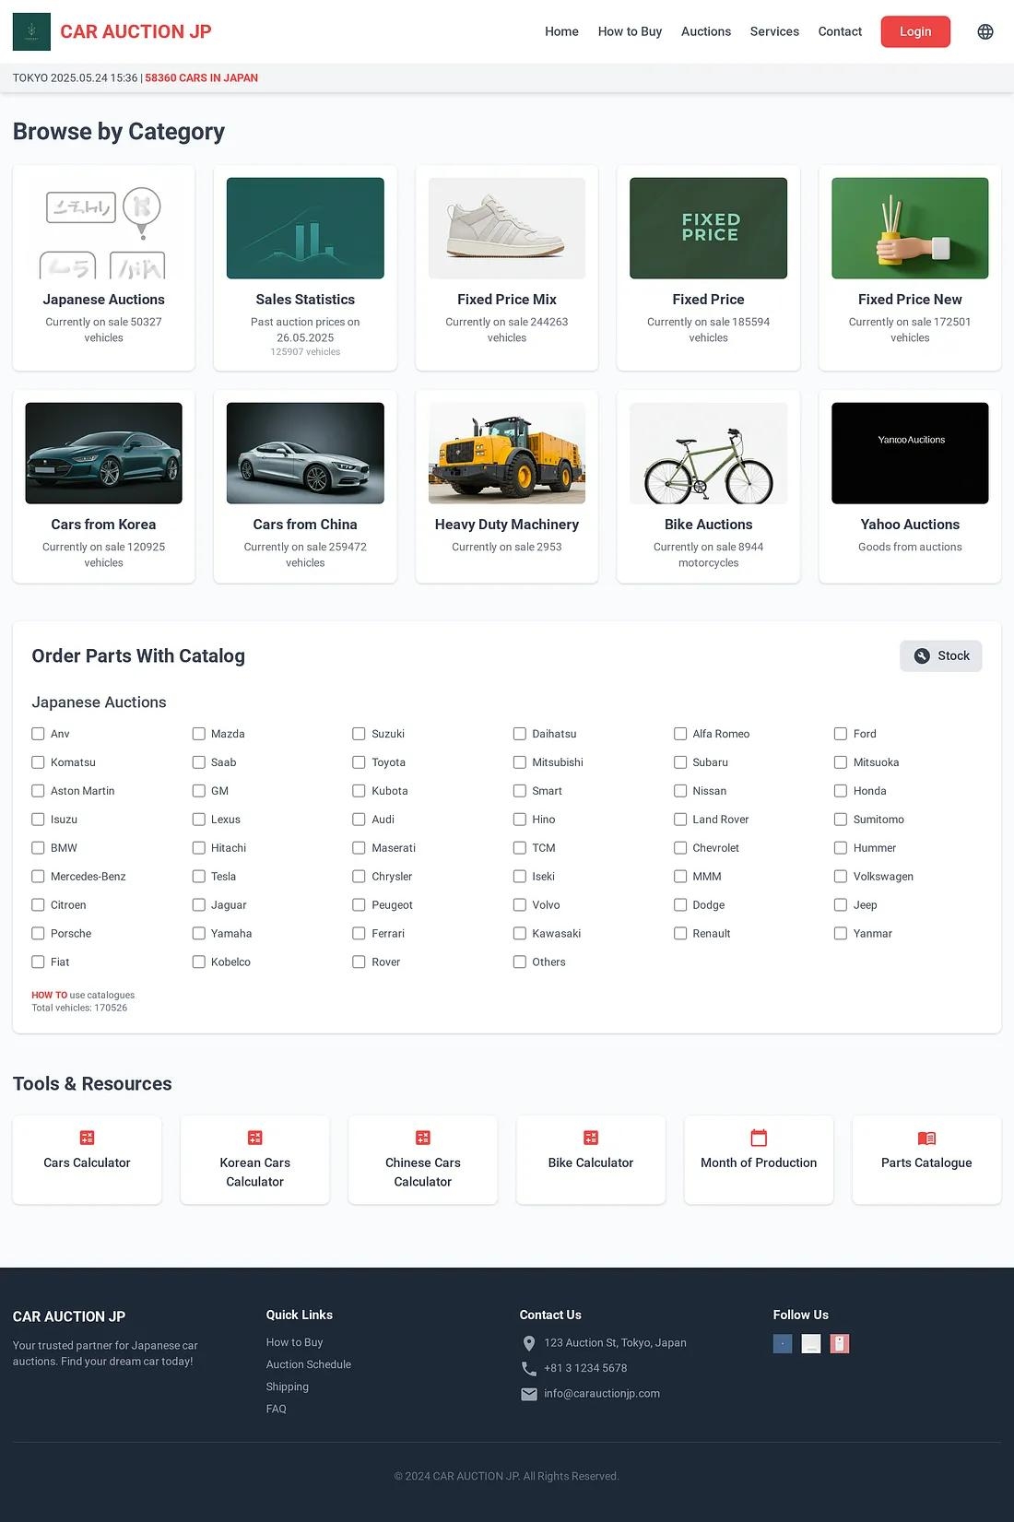Open the Parts Catalogue book icon
The image size is (1014, 1522).
point(926,1138)
